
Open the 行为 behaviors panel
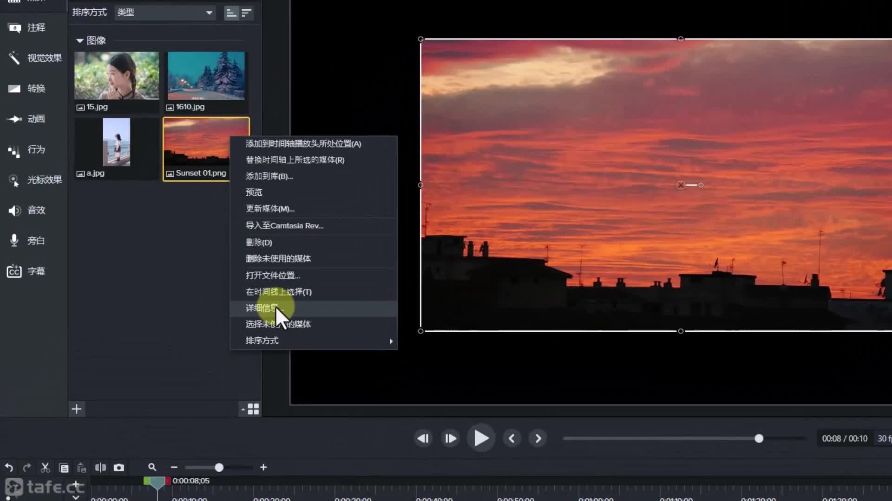point(27,149)
